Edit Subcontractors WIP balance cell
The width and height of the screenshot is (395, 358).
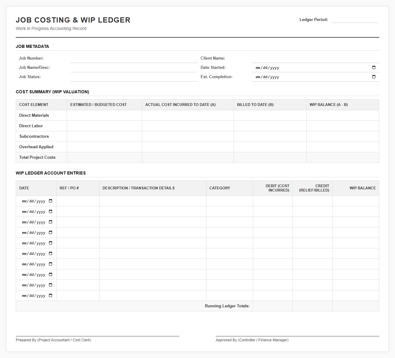pyautogui.click(x=343, y=137)
